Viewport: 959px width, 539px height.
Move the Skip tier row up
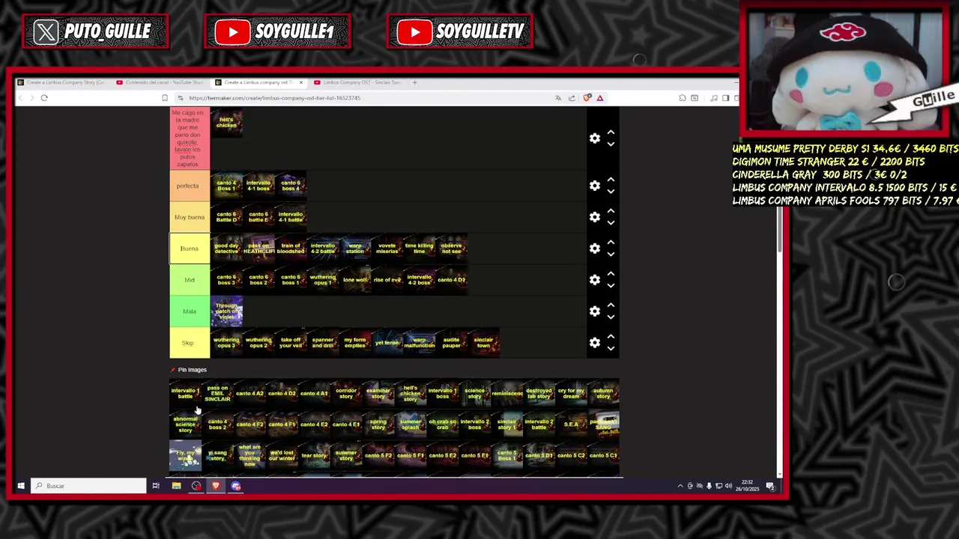click(x=611, y=337)
